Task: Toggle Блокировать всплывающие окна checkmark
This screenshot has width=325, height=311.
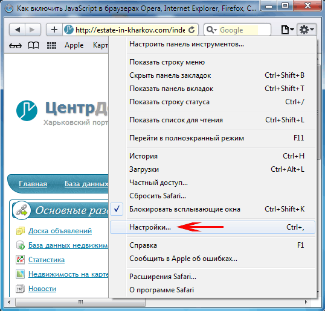Action: tap(117, 209)
